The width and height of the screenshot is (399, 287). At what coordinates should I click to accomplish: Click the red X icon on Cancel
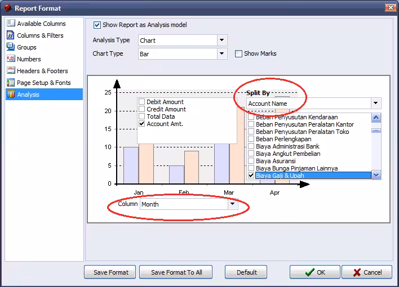click(357, 272)
